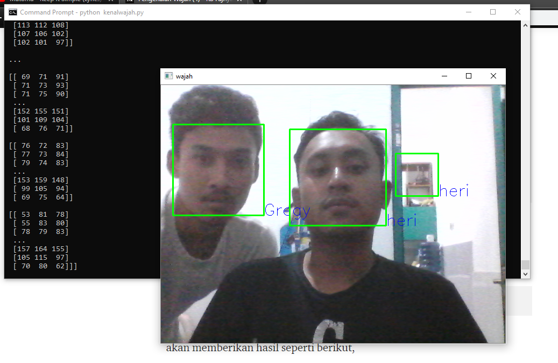This screenshot has width=558, height=363.
Task: Click the scrollbar up arrow icon
Action: [525, 25]
